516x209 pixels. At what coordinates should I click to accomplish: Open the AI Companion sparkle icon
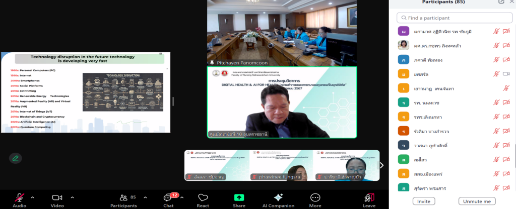(x=278, y=200)
